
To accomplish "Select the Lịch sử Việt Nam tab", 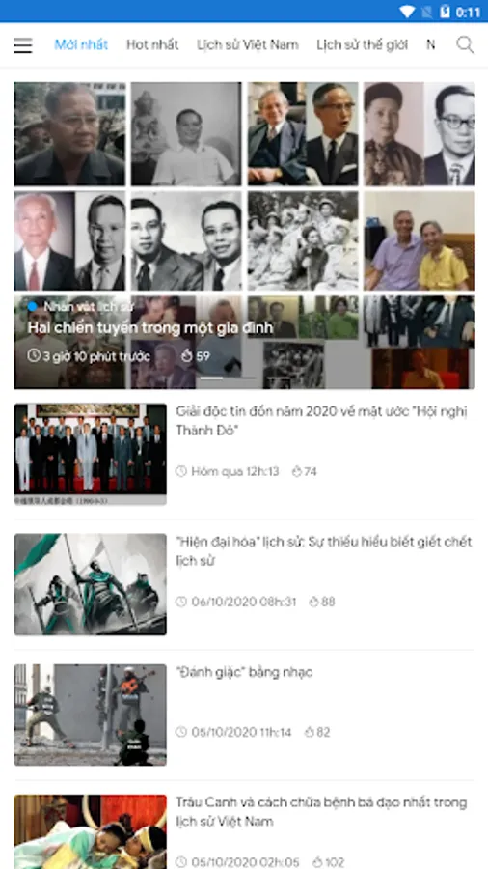I will coord(247,44).
